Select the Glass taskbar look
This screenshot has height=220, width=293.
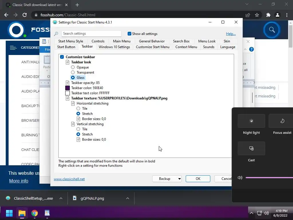(73, 77)
